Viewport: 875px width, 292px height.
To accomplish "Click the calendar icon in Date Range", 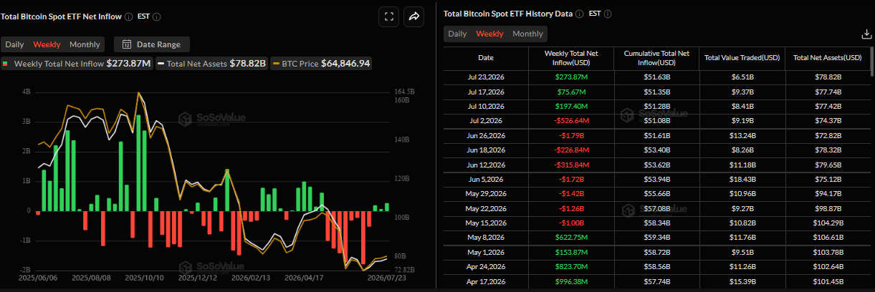I will [x=127, y=44].
